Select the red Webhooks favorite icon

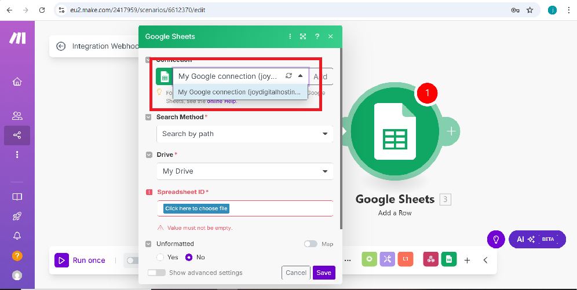pyautogui.click(x=430, y=259)
